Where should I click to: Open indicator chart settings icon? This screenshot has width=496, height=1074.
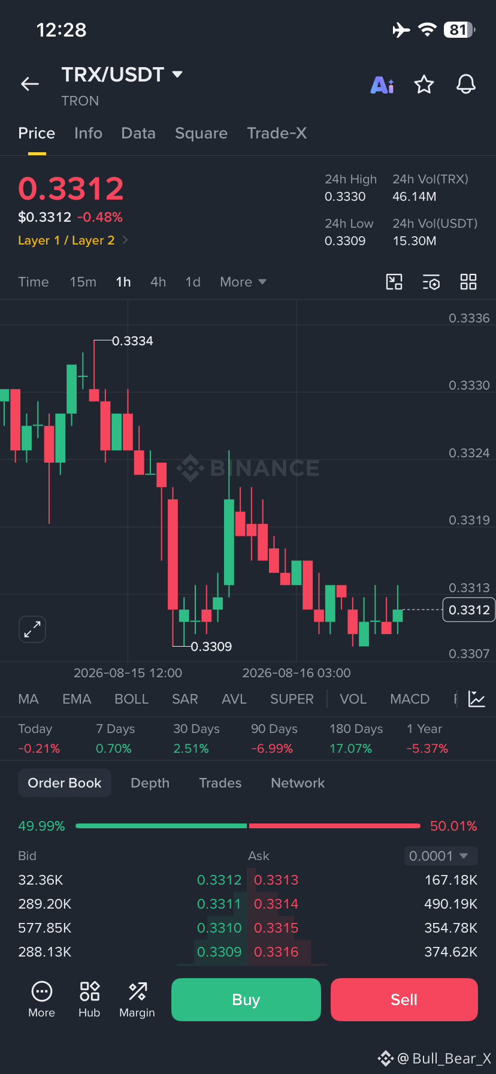(x=477, y=699)
